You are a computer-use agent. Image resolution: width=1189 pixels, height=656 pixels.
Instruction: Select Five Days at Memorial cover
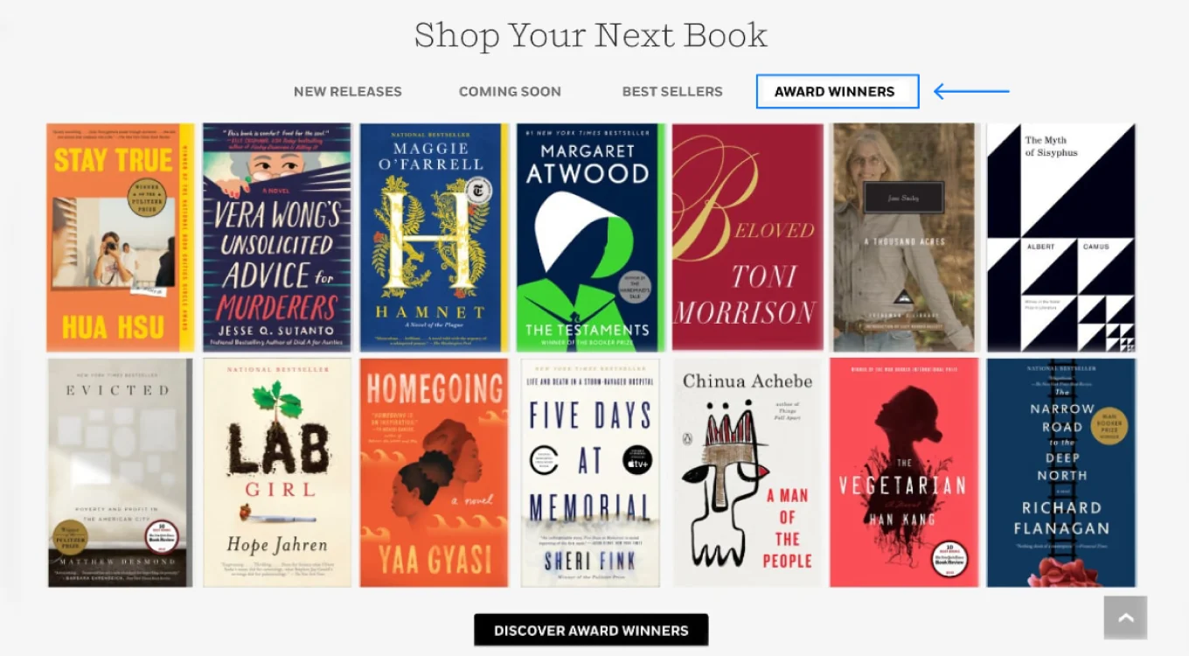[591, 472]
